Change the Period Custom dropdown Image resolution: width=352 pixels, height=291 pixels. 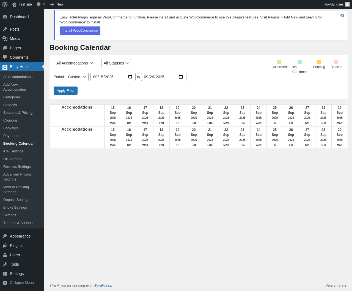[x=77, y=77]
